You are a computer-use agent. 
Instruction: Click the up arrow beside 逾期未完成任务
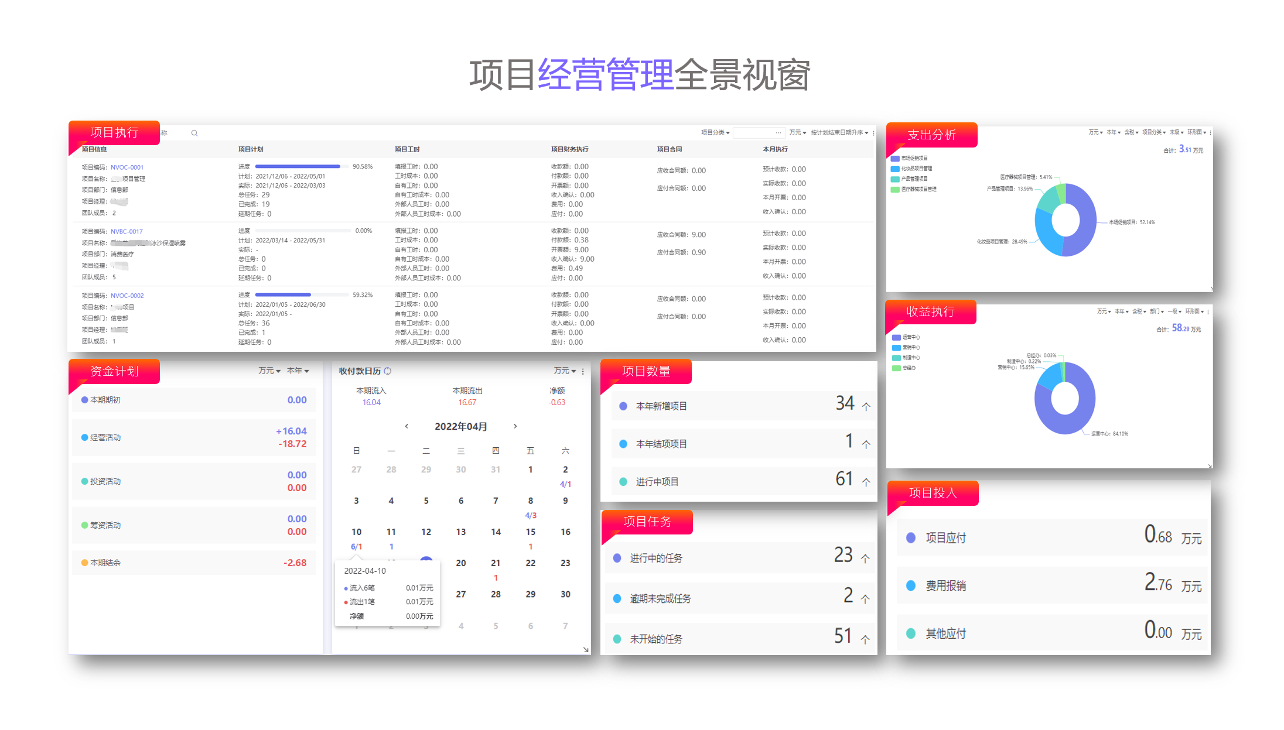(865, 599)
